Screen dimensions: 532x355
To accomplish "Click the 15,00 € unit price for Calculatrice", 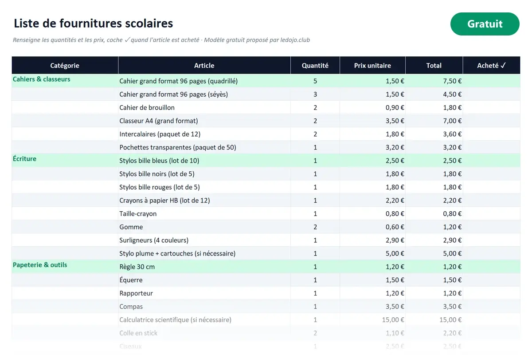I will pyautogui.click(x=372, y=319).
